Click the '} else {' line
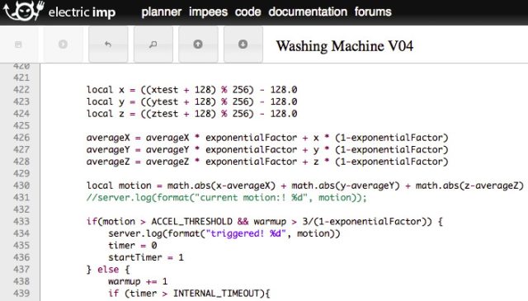Screen dimensions: 528x301 (x=108, y=270)
